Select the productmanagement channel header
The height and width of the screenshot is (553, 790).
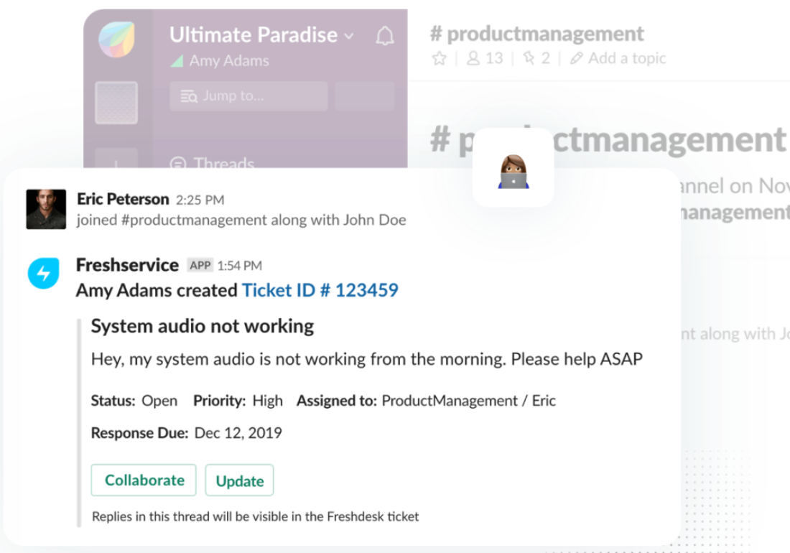point(536,33)
